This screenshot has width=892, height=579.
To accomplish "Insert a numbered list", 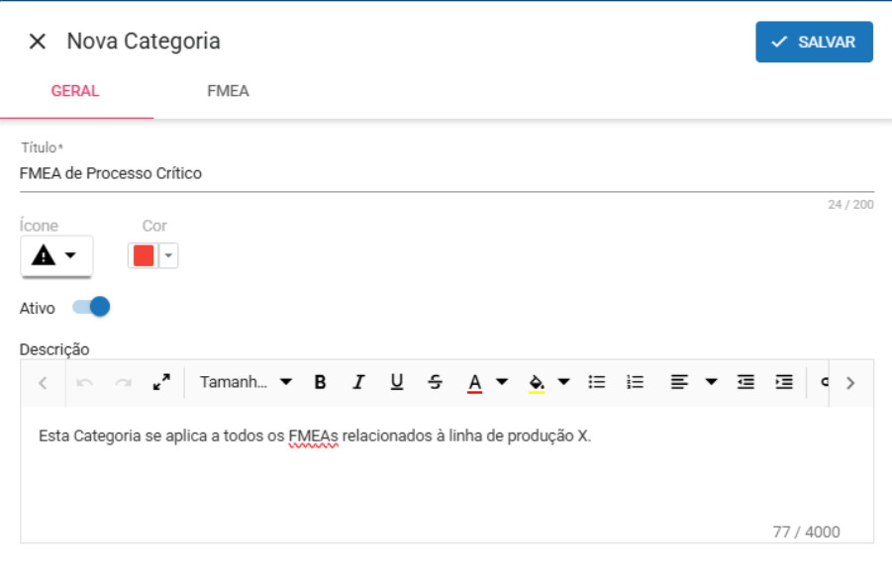I will tap(636, 382).
